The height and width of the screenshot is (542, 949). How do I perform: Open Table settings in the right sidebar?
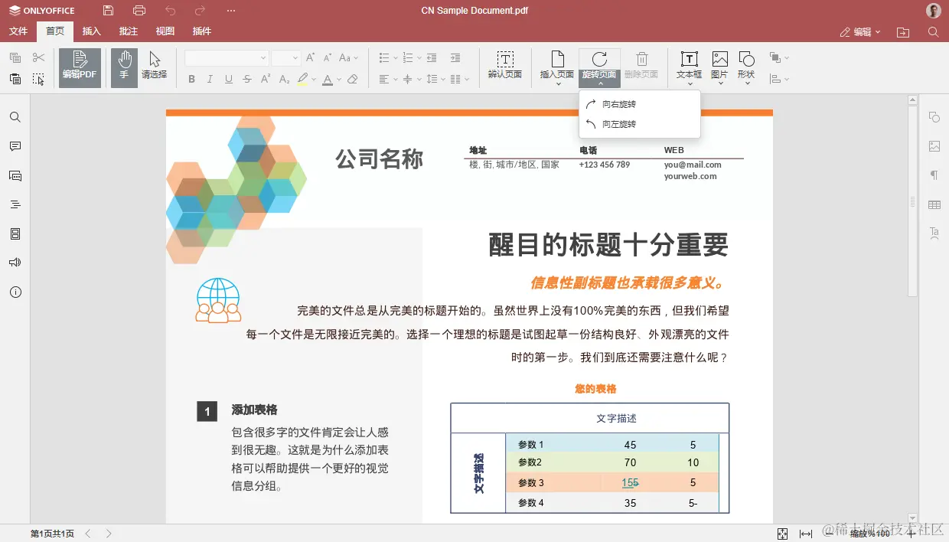pos(934,204)
